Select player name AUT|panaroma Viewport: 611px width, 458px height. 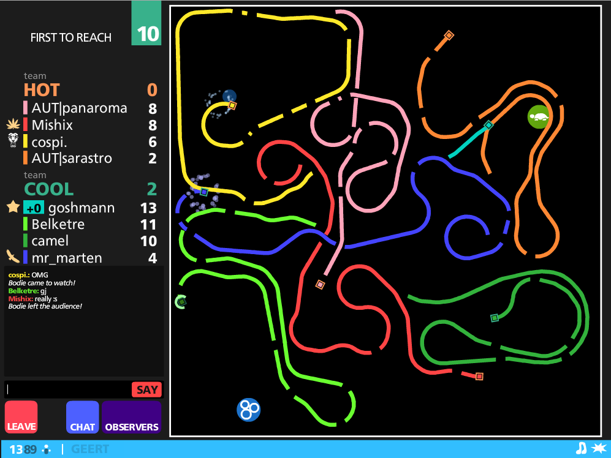pyautogui.click(x=79, y=108)
